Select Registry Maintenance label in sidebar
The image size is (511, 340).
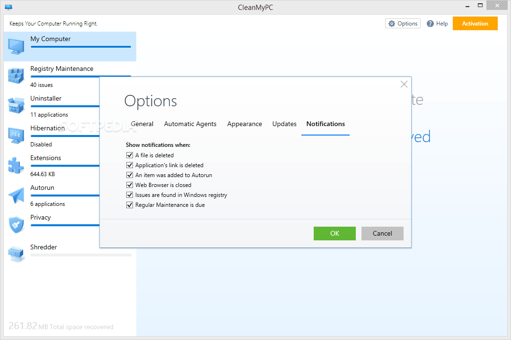62,68
